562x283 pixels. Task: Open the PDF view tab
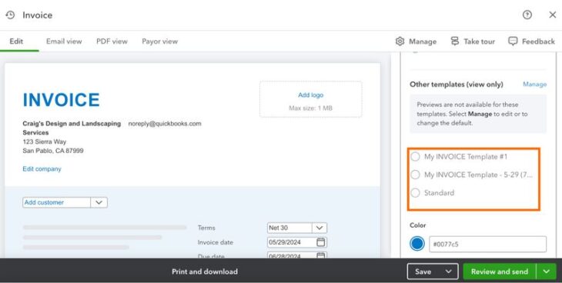pyautogui.click(x=112, y=42)
